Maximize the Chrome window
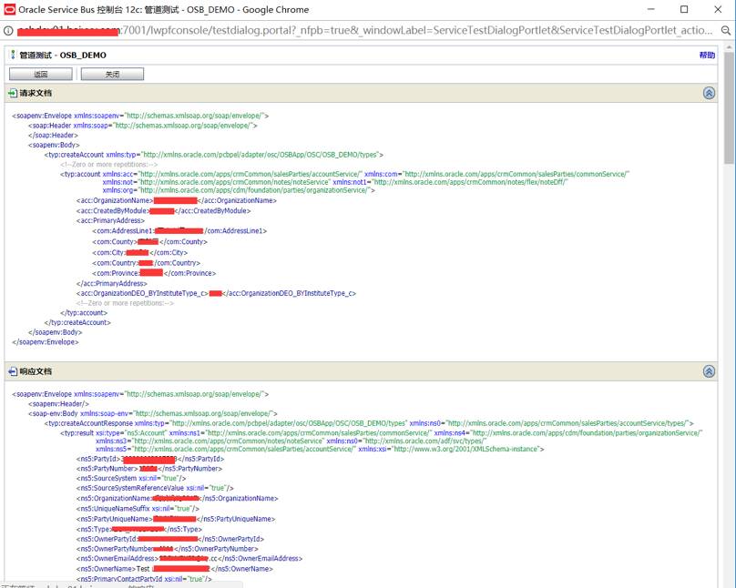The height and width of the screenshot is (588, 736). [684, 9]
